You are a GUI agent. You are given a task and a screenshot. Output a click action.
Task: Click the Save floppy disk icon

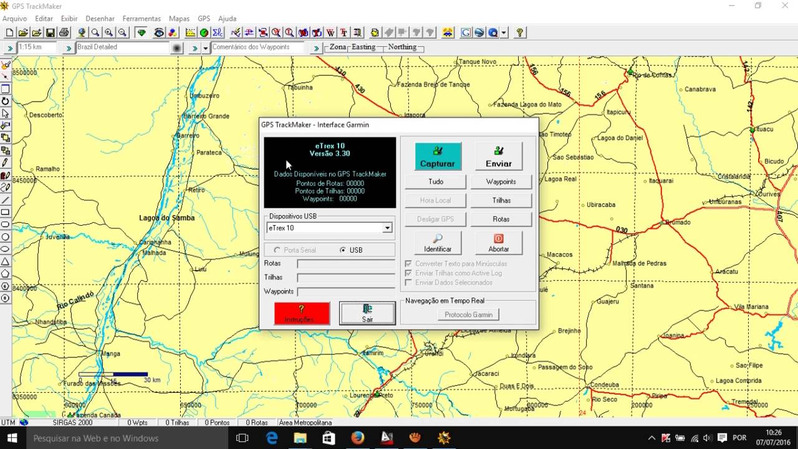tap(50, 32)
